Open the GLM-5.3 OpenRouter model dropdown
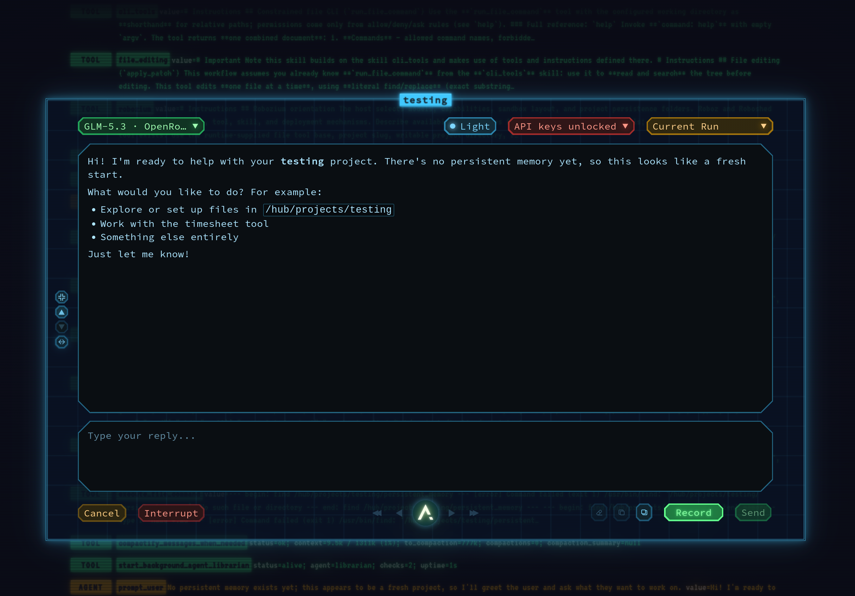 (x=141, y=126)
